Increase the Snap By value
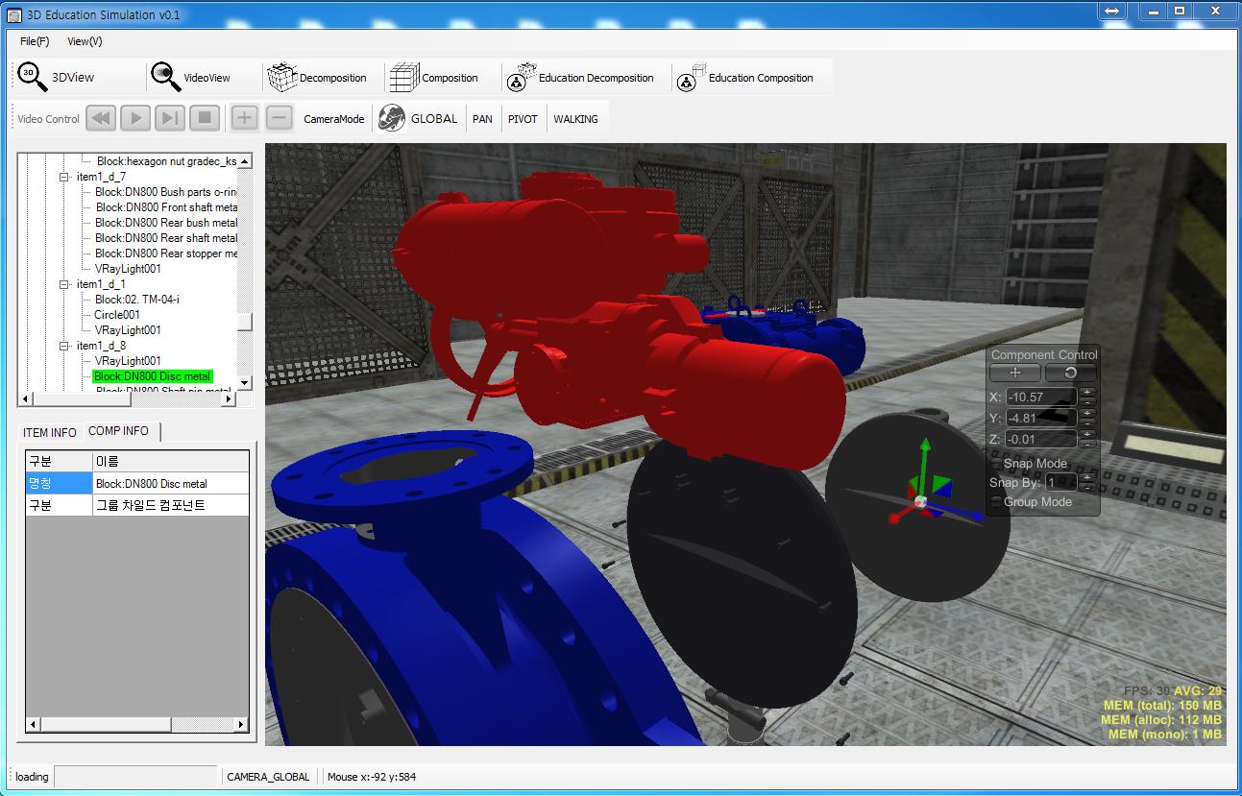Image resolution: width=1242 pixels, height=796 pixels. coord(1086,477)
